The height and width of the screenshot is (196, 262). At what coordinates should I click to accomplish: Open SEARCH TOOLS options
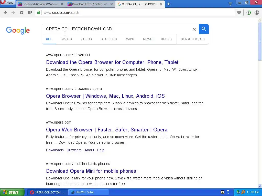click(193, 39)
